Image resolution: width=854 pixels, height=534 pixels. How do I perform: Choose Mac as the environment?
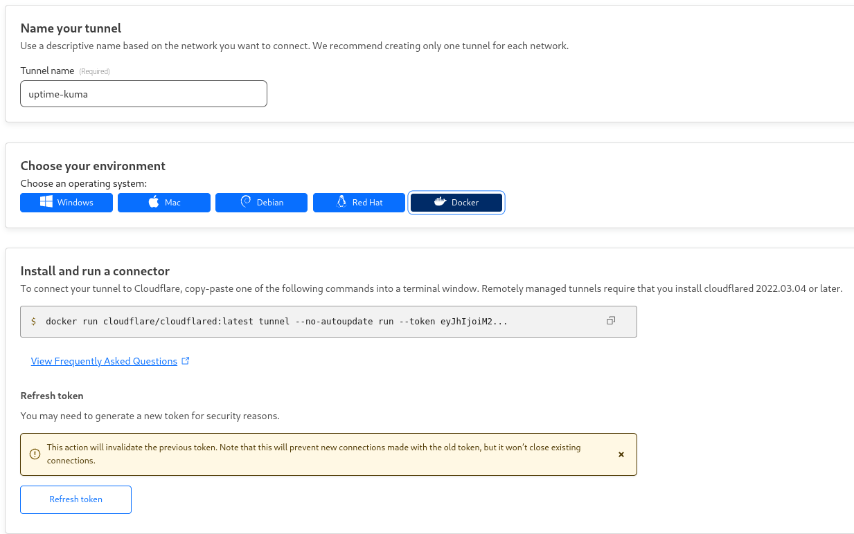(x=164, y=203)
